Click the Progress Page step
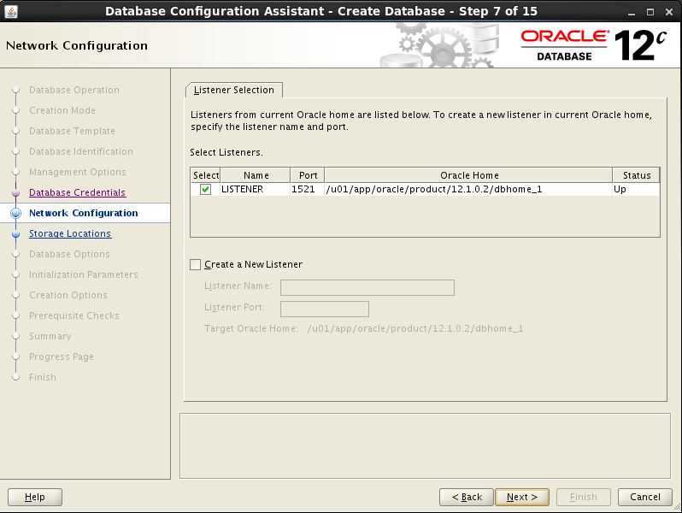This screenshot has height=513, width=682. [x=62, y=357]
